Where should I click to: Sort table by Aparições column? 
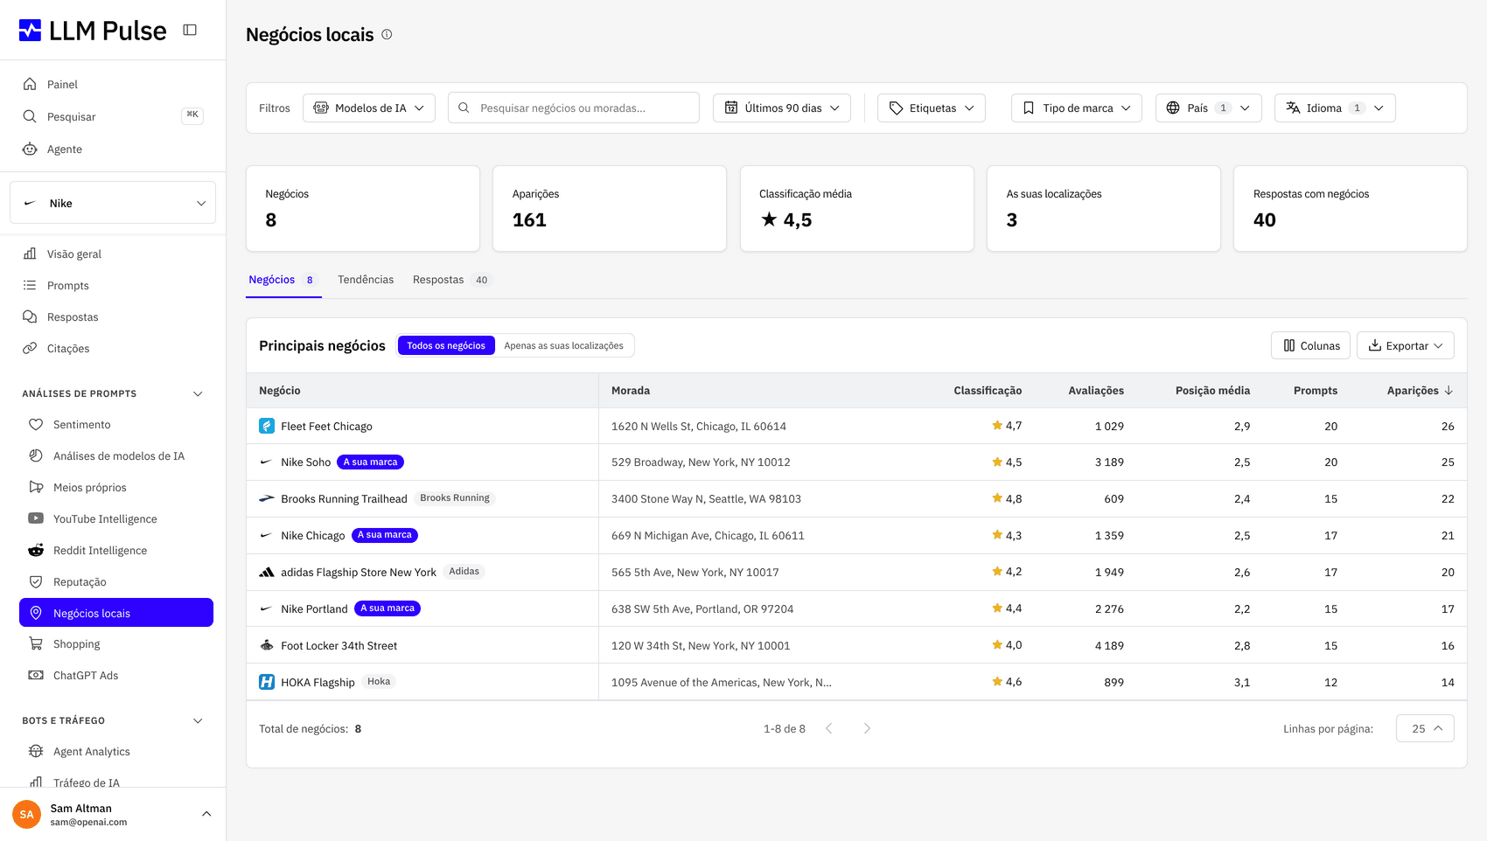pyautogui.click(x=1420, y=391)
